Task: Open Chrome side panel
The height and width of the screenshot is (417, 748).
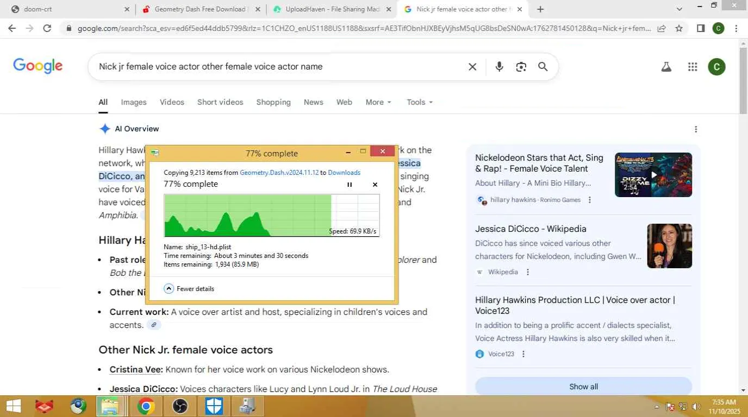Action: click(x=701, y=28)
